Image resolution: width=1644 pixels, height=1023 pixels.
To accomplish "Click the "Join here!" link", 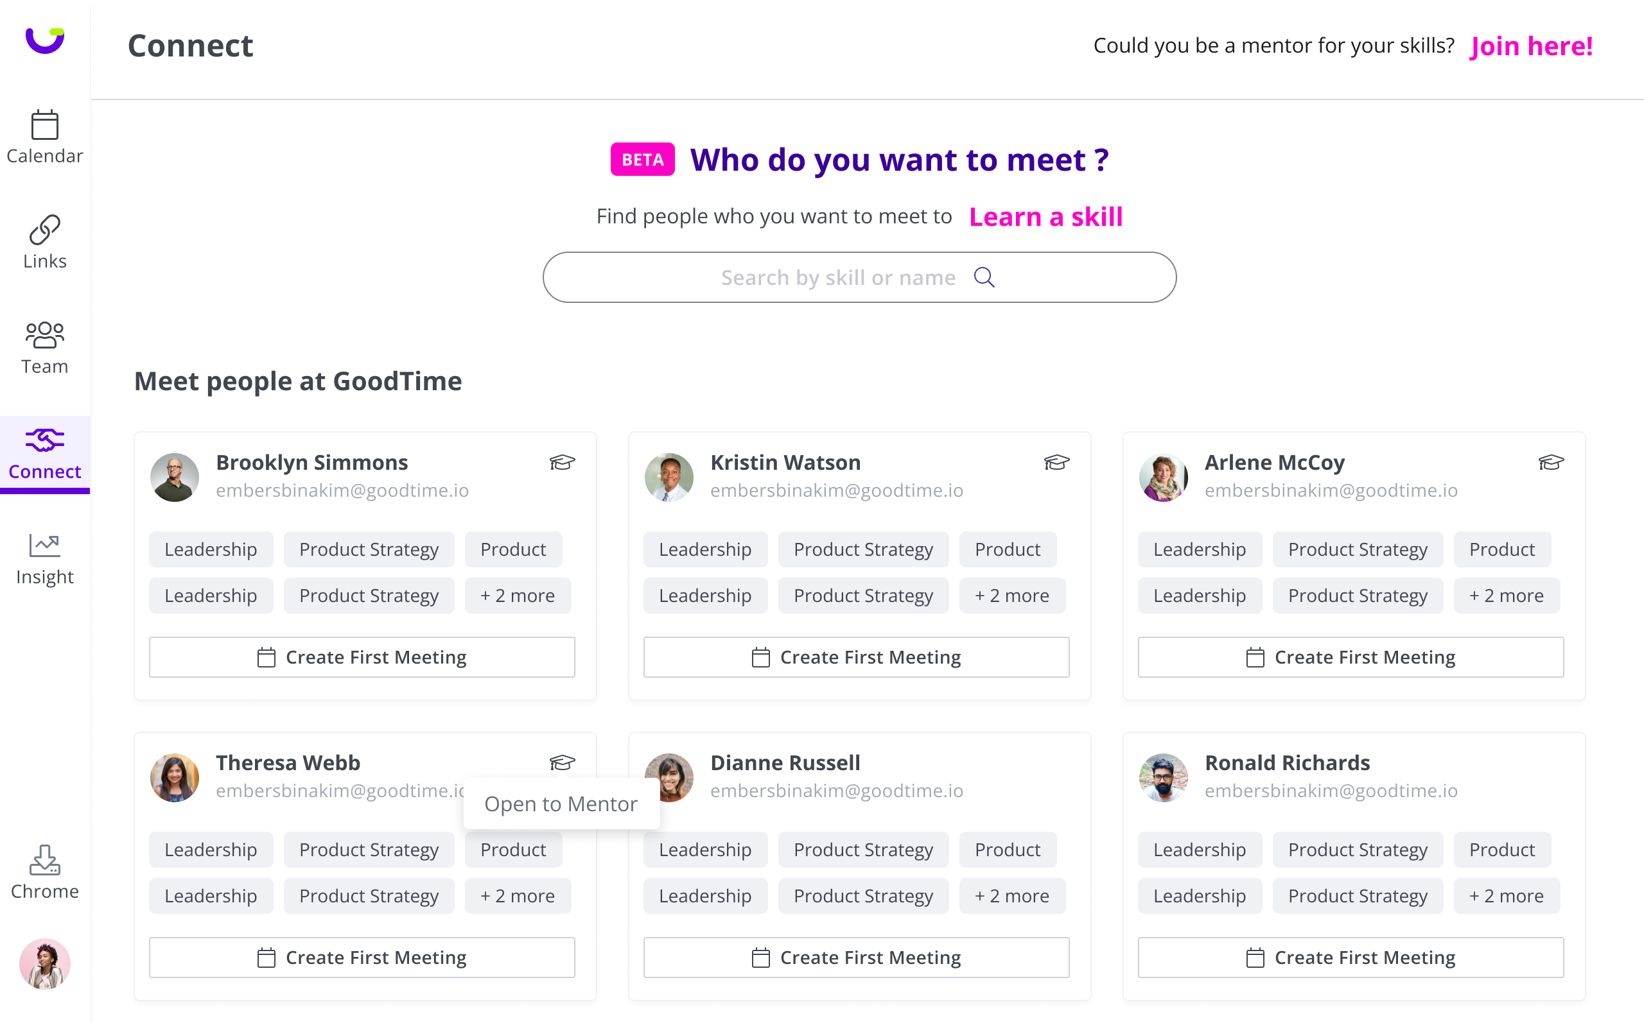I will point(1531,46).
